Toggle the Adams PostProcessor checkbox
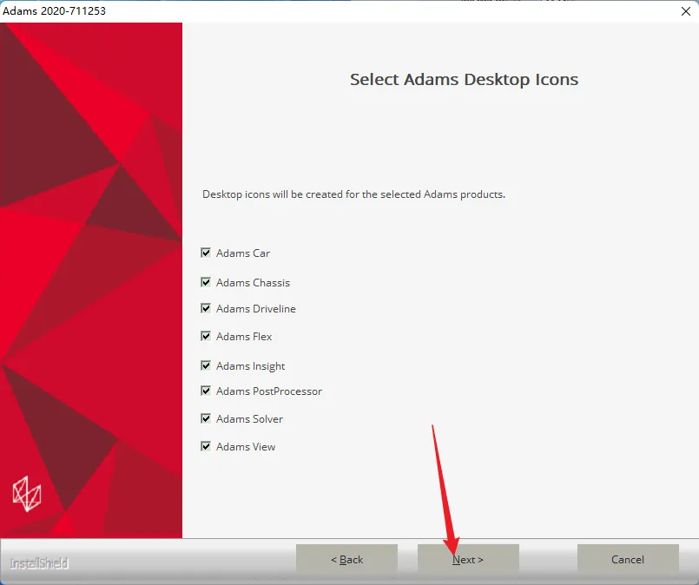 point(206,391)
